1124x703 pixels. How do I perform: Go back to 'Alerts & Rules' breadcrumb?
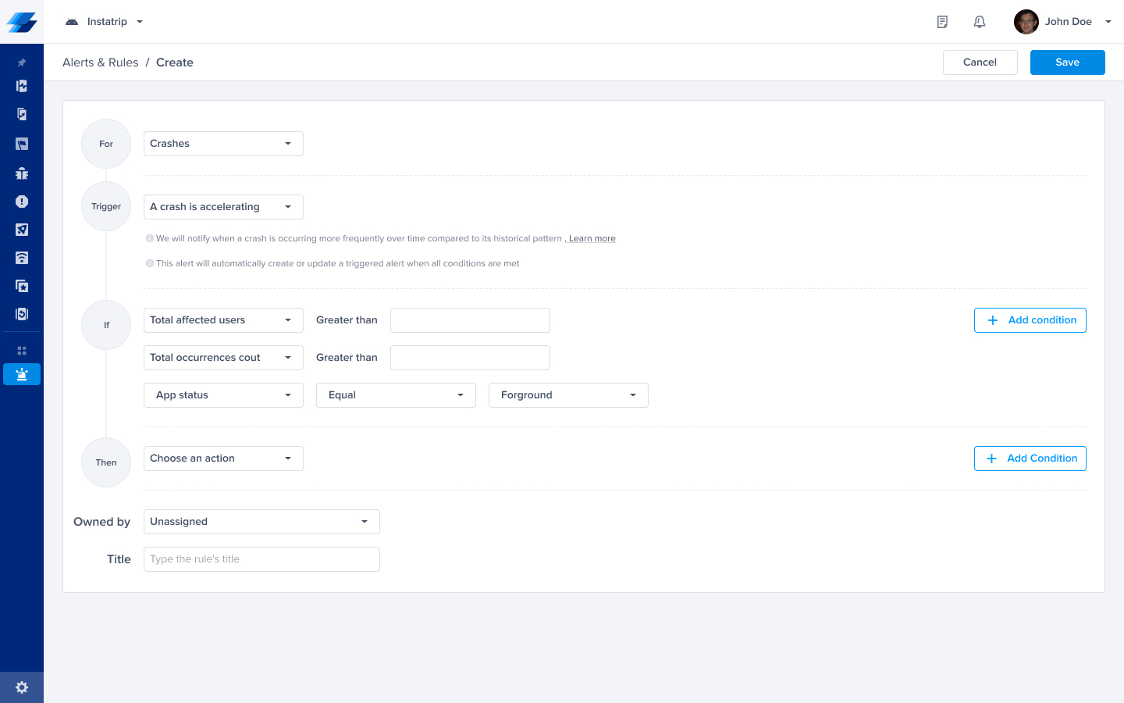pos(101,62)
